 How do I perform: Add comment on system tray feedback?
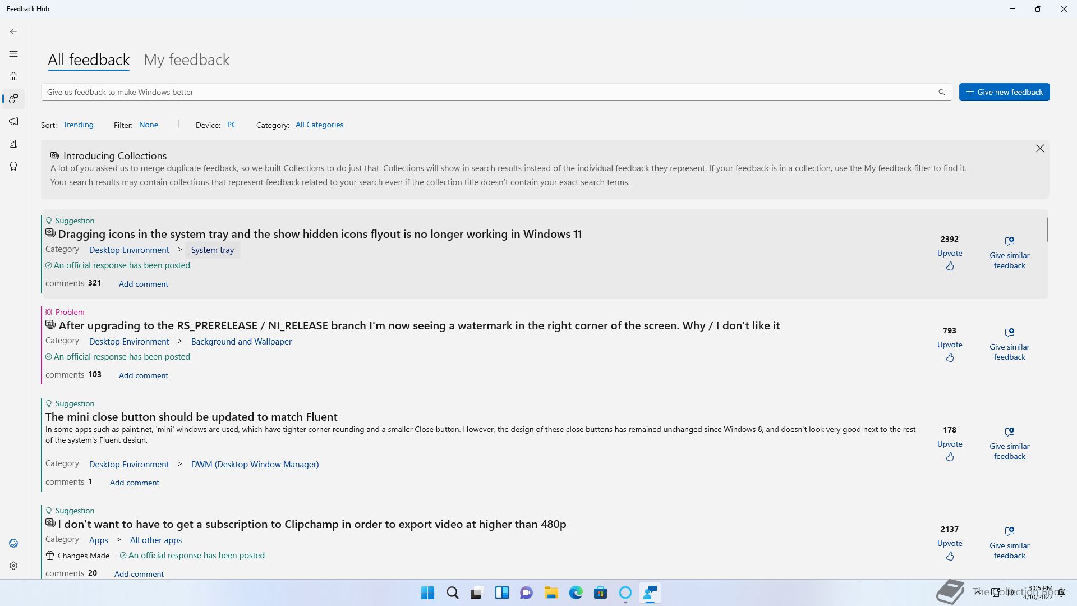tap(143, 284)
